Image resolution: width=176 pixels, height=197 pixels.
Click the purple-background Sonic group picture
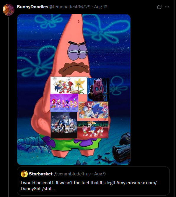[64, 103]
